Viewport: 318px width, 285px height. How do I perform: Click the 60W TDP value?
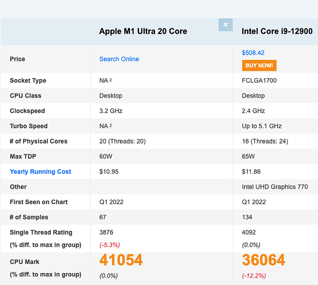click(105, 156)
